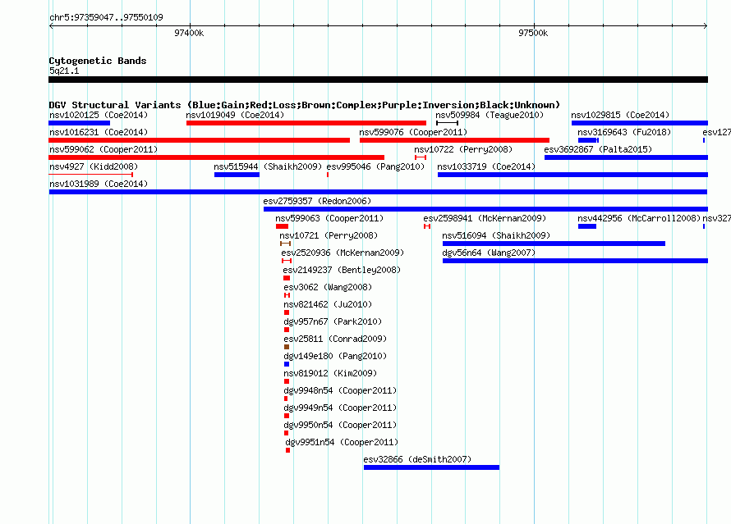Open the nsv1016231 (Coe2014) label
Image resolution: width=731 pixels, height=524 pixels.
[x=99, y=132]
